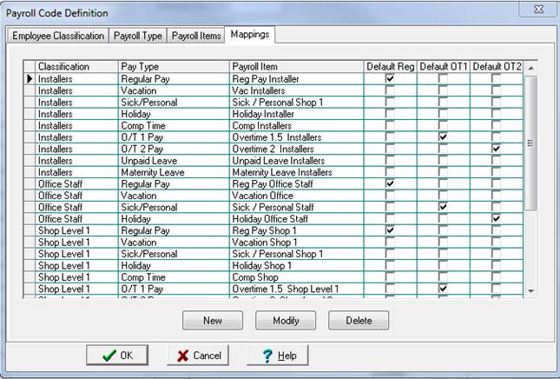Select the Vac Installers payroll item cell
This screenshot has height=379, width=560.
[x=295, y=90]
